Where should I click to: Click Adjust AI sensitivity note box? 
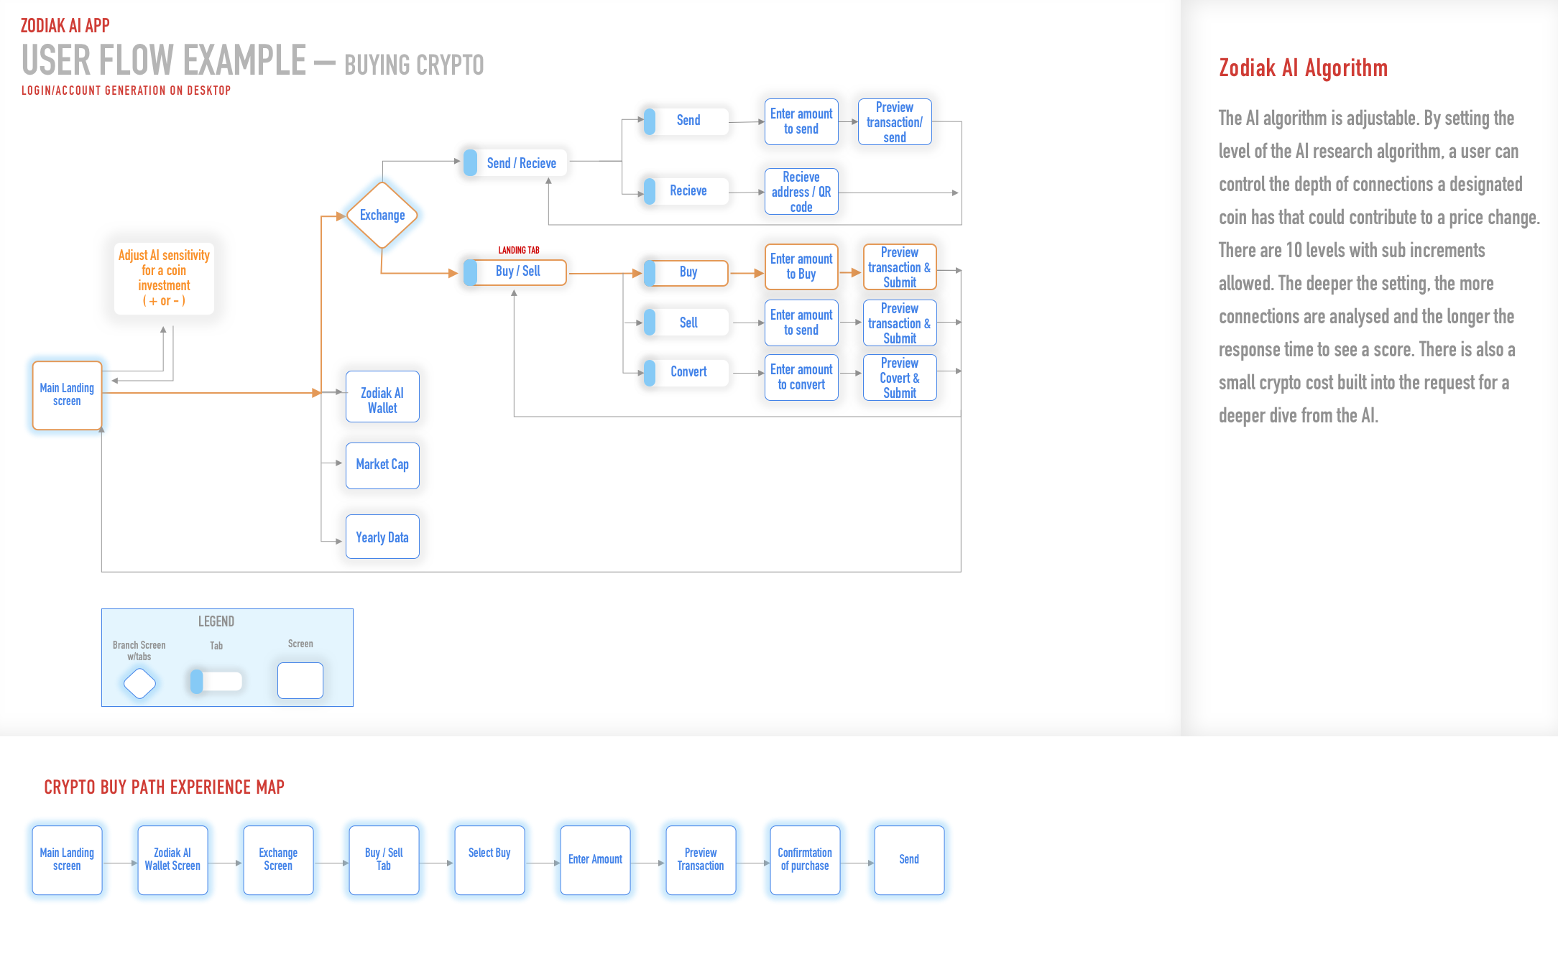(164, 278)
